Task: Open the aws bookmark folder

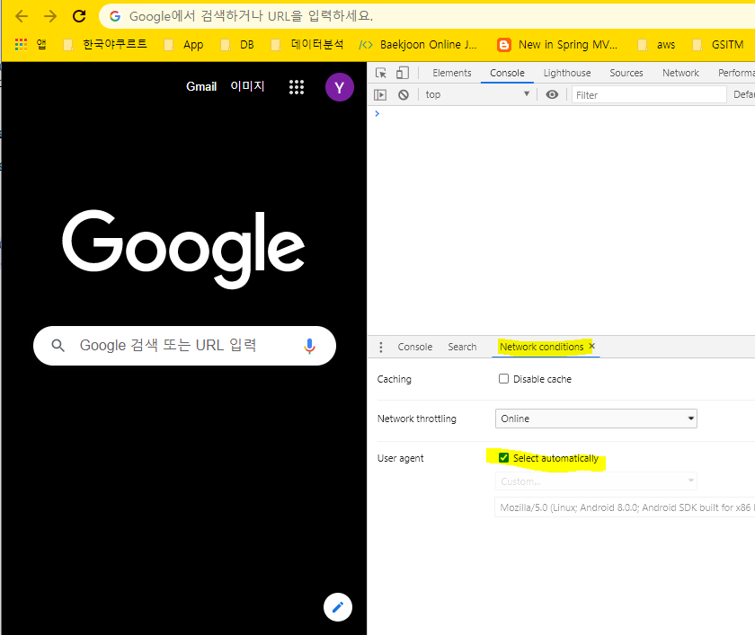Action: click(656, 45)
